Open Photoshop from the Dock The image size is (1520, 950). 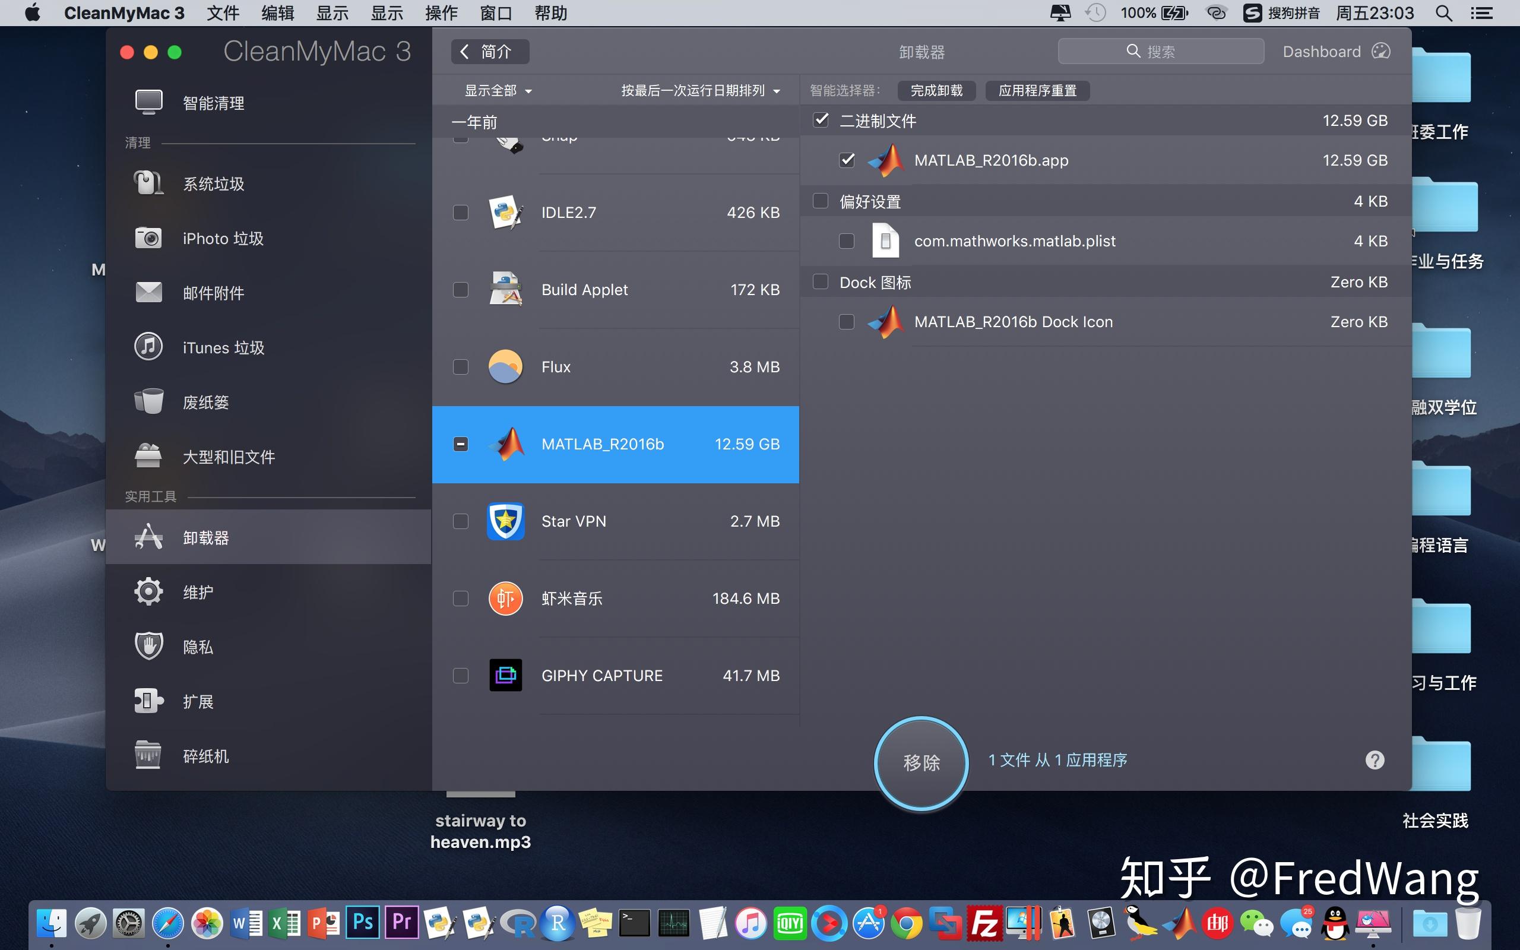(x=363, y=922)
